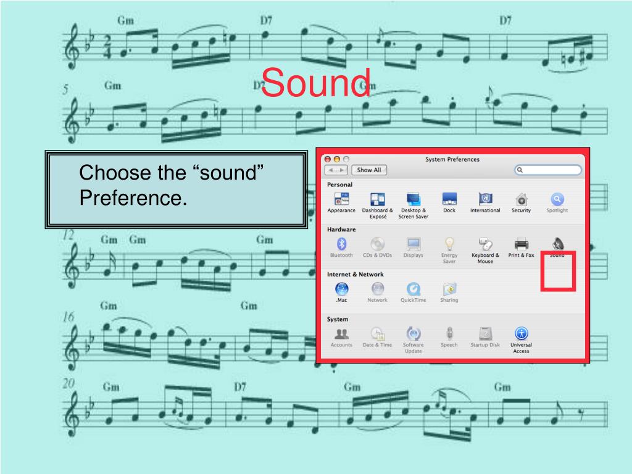Click the System Preferences search field
Viewport: 632px width, 474px height.
tap(549, 170)
